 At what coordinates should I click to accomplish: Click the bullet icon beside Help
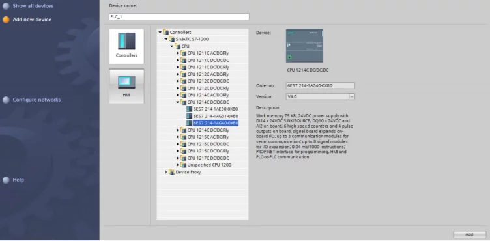(6, 180)
